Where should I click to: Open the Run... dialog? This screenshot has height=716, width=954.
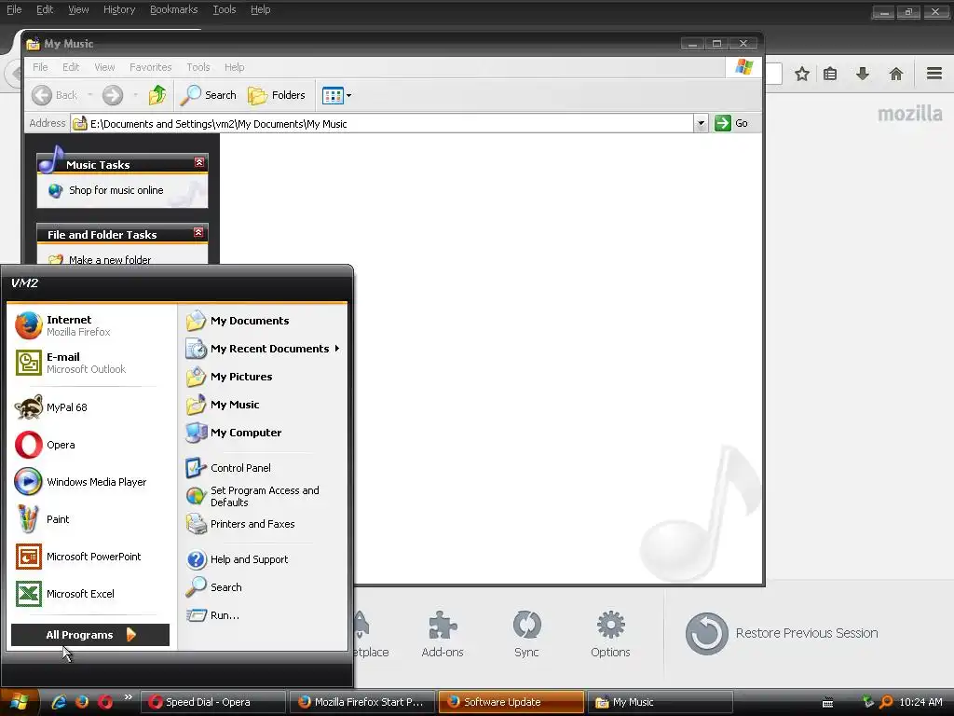263,615
